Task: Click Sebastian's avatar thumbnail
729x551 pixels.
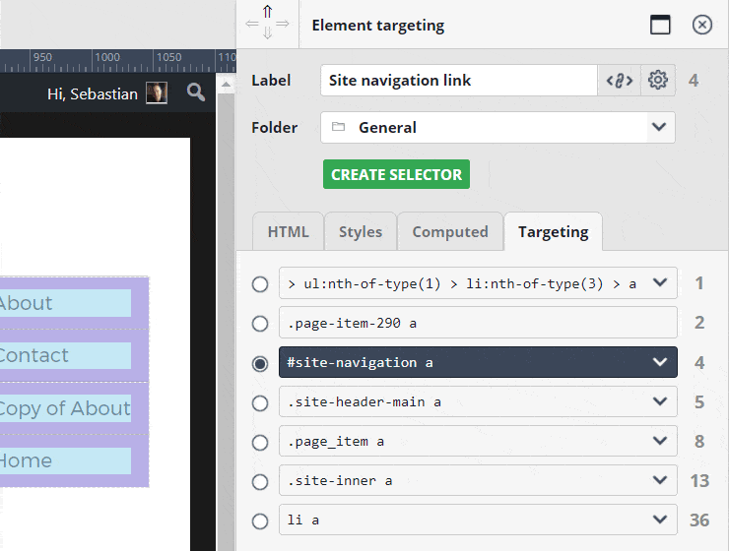Action: [157, 92]
